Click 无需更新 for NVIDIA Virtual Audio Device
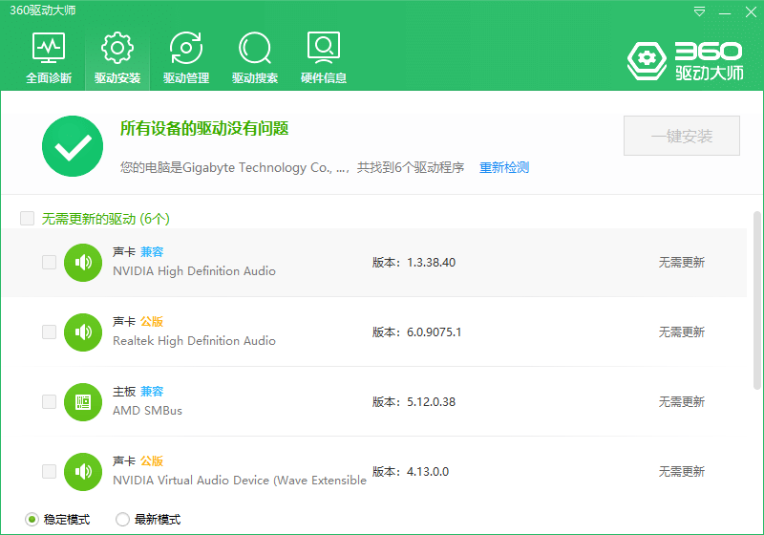The image size is (764, 535). 682,472
